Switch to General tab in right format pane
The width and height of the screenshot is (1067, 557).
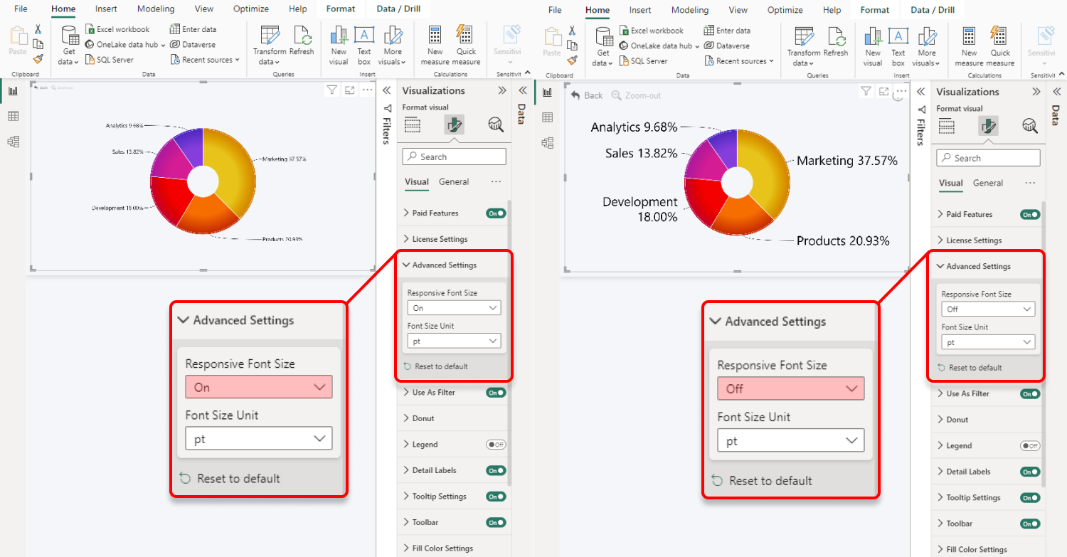tap(988, 183)
